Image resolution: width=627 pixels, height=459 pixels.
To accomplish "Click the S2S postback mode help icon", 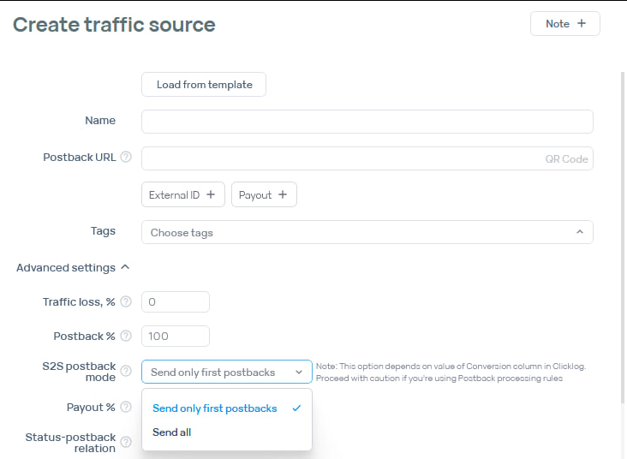I will point(126,372).
